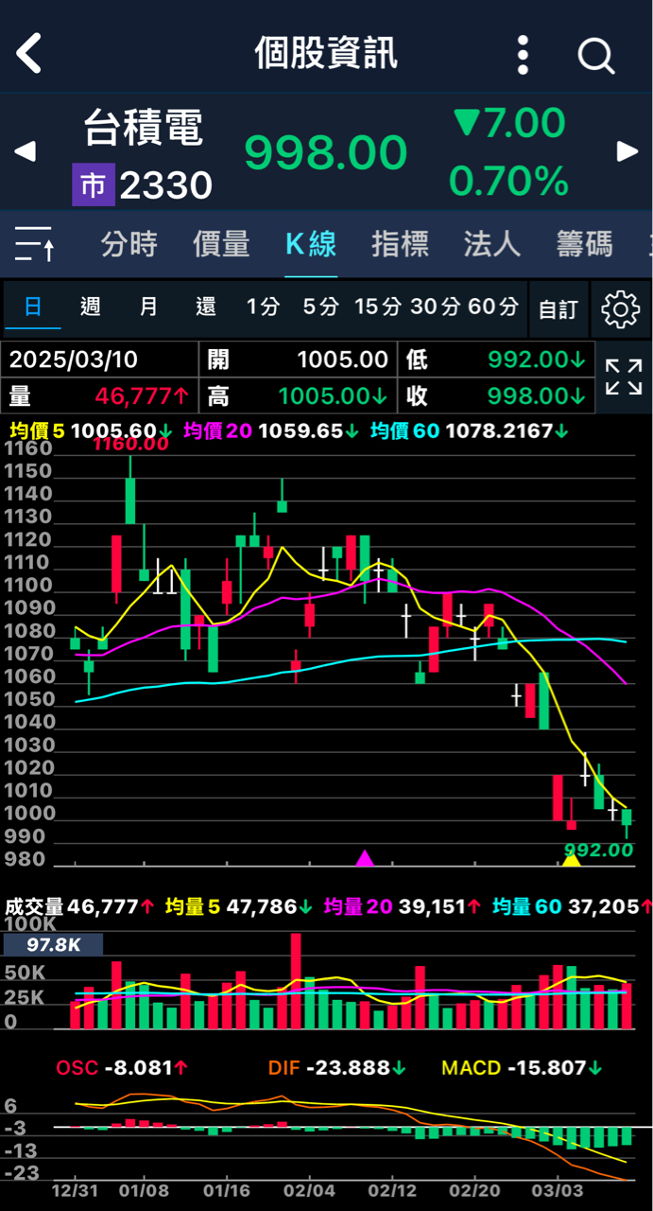Screen dimensions: 653x1211
Task: Tap the 成交量 46,777 label
Action: point(80,906)
